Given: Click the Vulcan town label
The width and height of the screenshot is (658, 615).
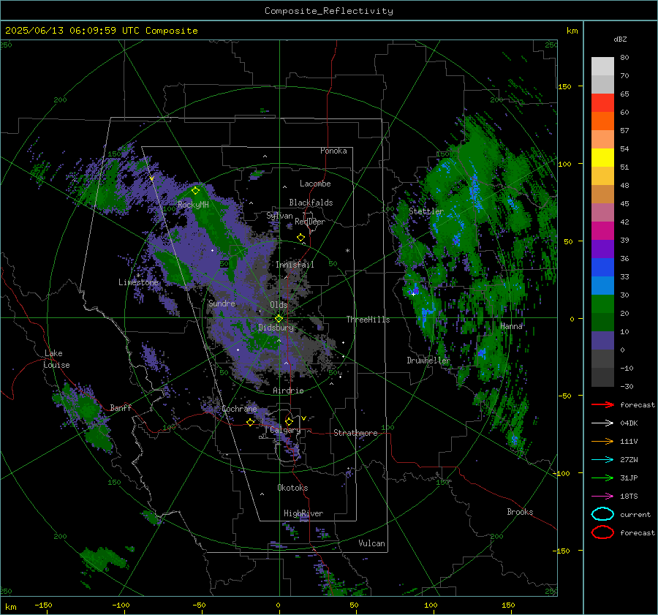Looking at the screenshot, I should coord(372,543).
